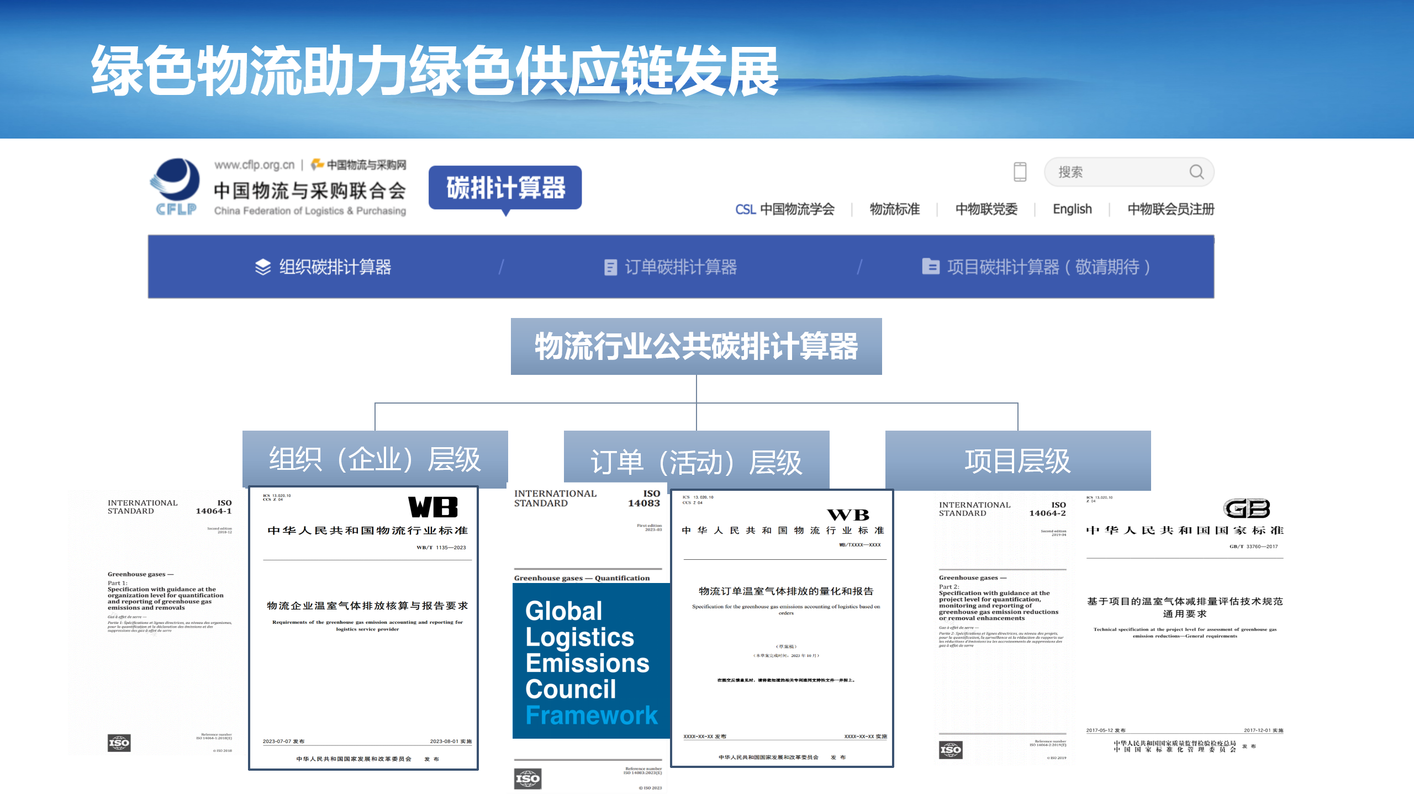The image size is (1414, 795).
Task: Click the text Greenhouse gases — Quantification
Action: pos(582,578)
